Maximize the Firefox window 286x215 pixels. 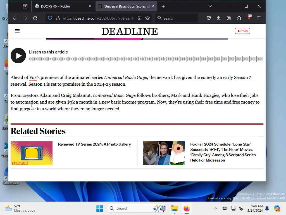tap(246, 6)
